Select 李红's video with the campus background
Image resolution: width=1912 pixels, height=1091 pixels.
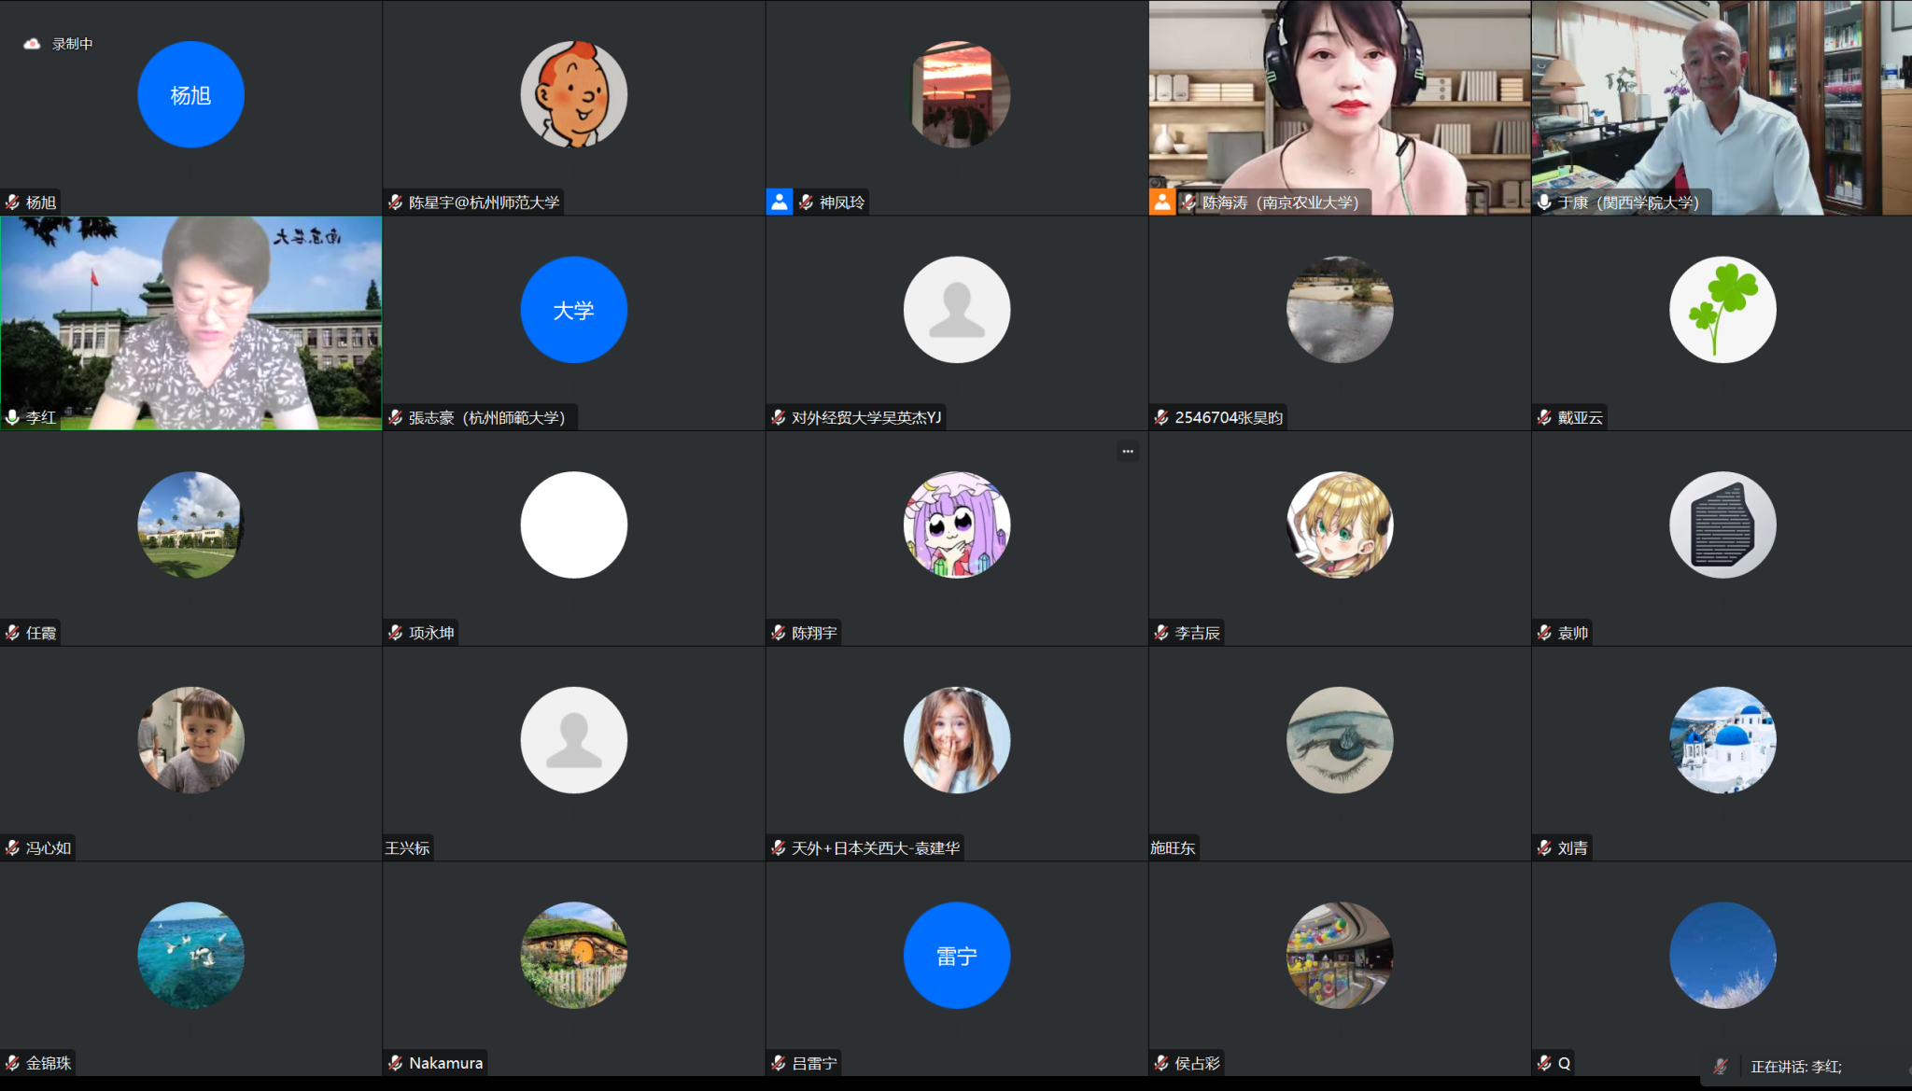click(x=190, y=322)
